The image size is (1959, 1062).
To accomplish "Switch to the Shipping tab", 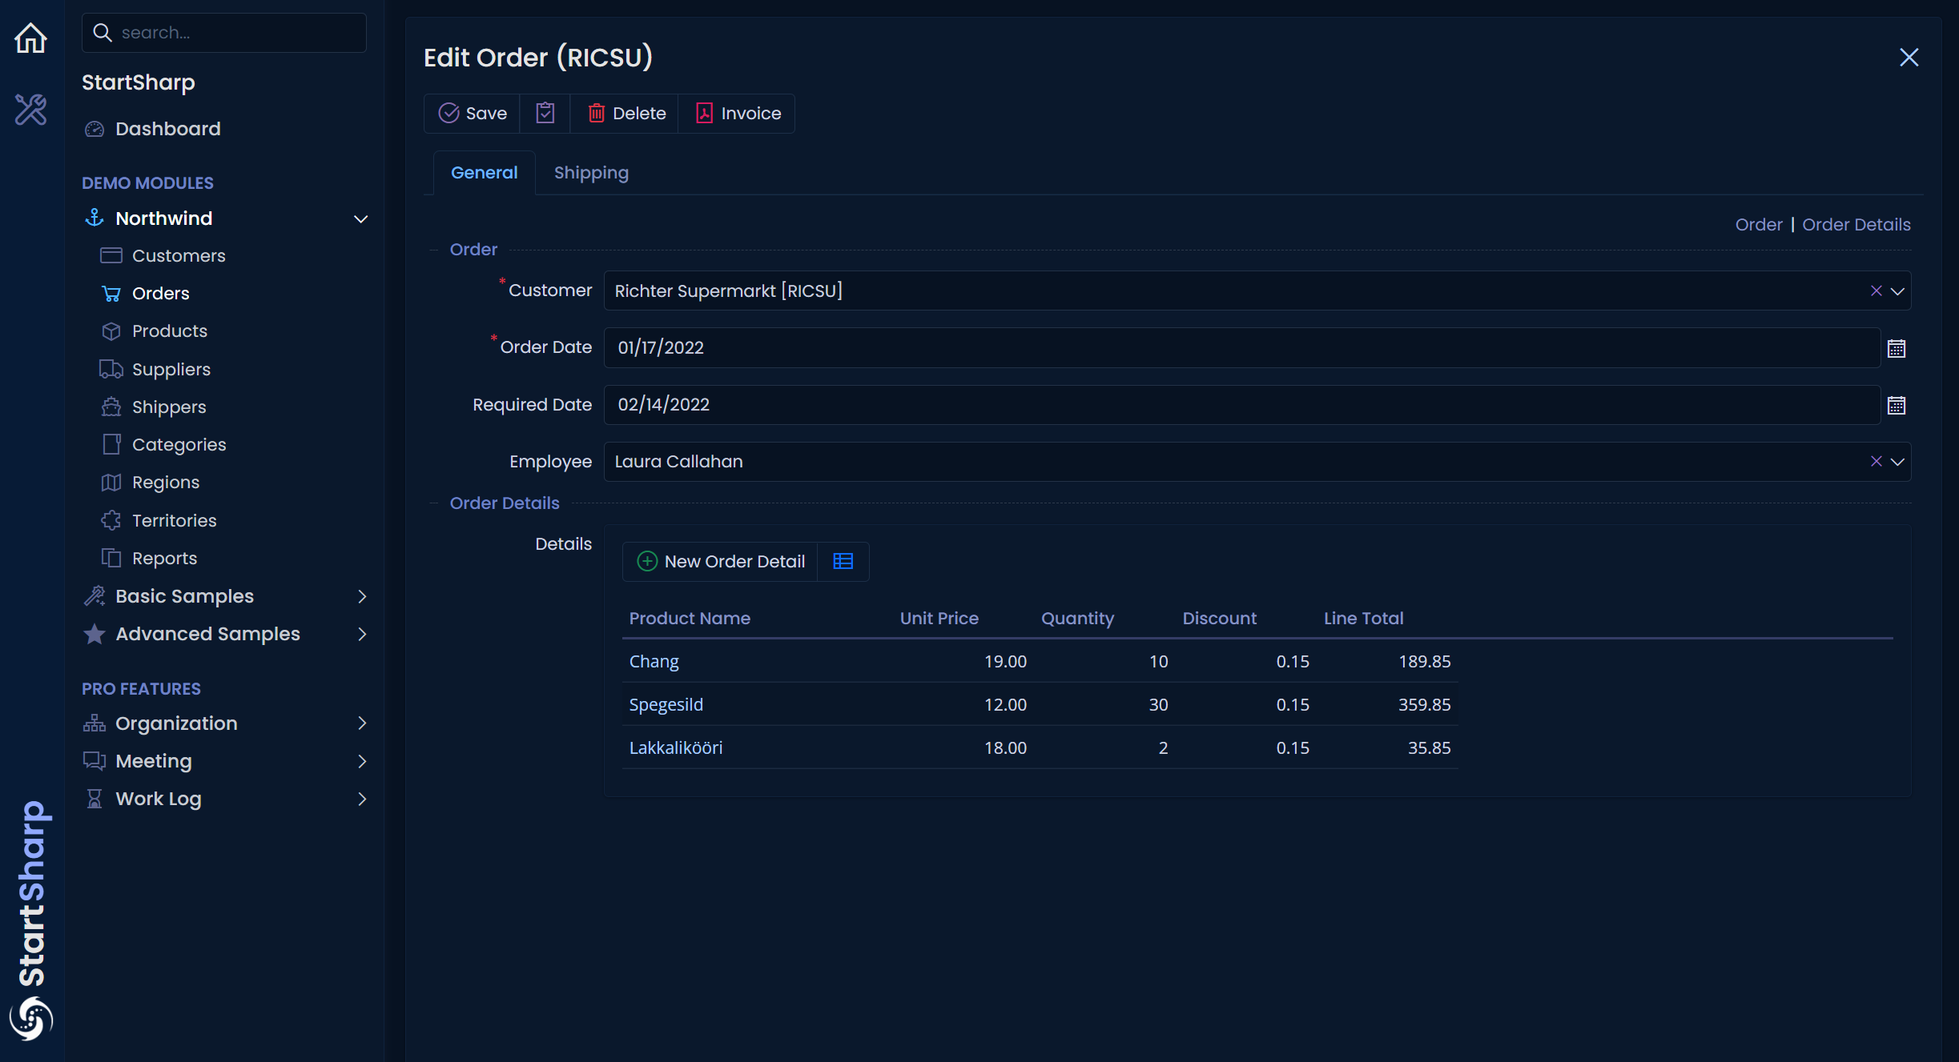I will point(591,173).
